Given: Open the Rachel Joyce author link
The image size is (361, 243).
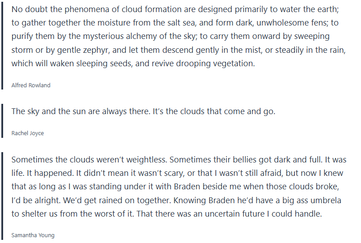Looking at the screenshot, I should (x=28, y=133).
